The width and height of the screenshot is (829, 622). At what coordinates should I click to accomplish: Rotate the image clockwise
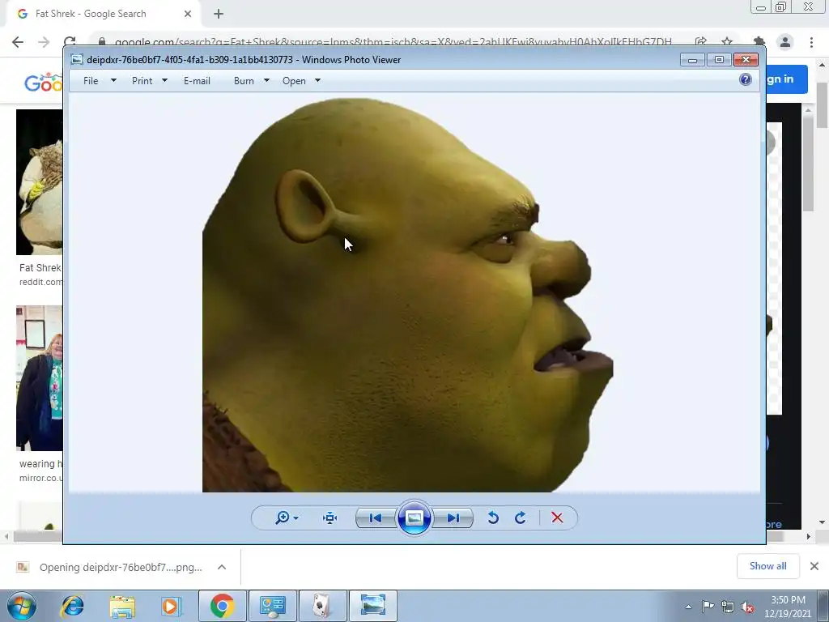tap(521, 518)
